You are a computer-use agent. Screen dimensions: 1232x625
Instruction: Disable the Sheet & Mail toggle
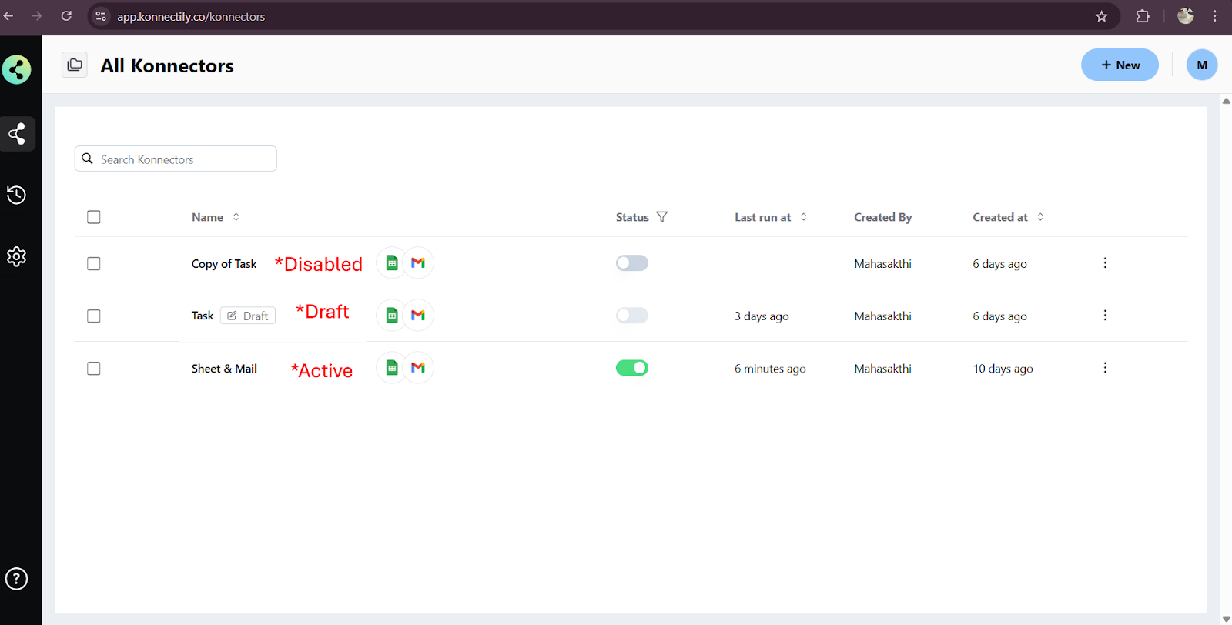[632, 368]
